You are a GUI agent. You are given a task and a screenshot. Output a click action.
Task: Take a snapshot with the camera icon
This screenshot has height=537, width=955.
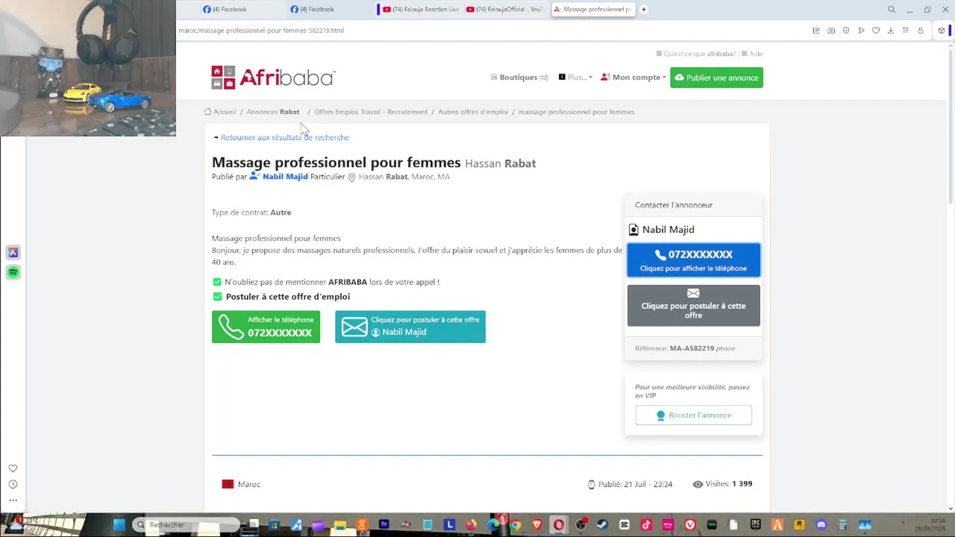[x=831, y=31]
